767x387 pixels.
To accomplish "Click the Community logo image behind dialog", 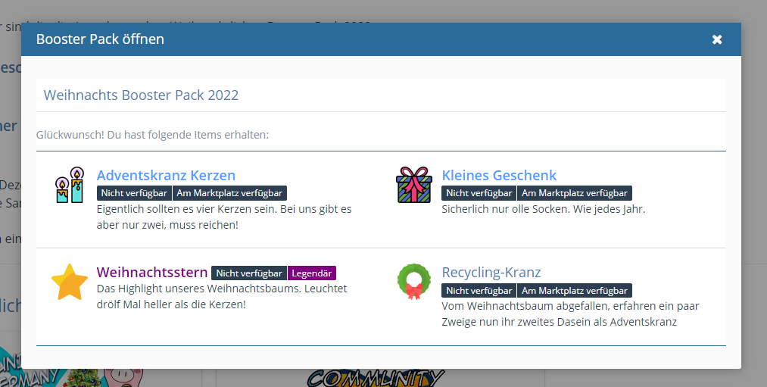I will point(375,378).
